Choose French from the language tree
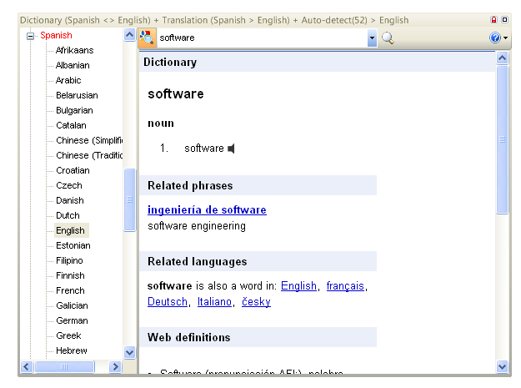 70,290
